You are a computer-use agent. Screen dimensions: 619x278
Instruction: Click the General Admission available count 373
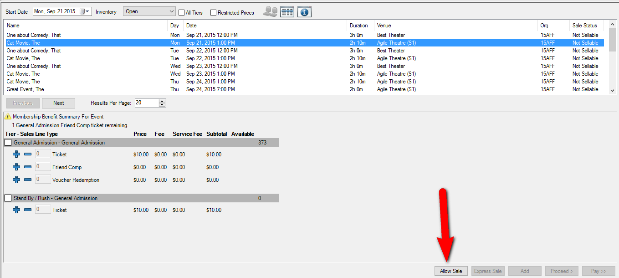(262, 143)
